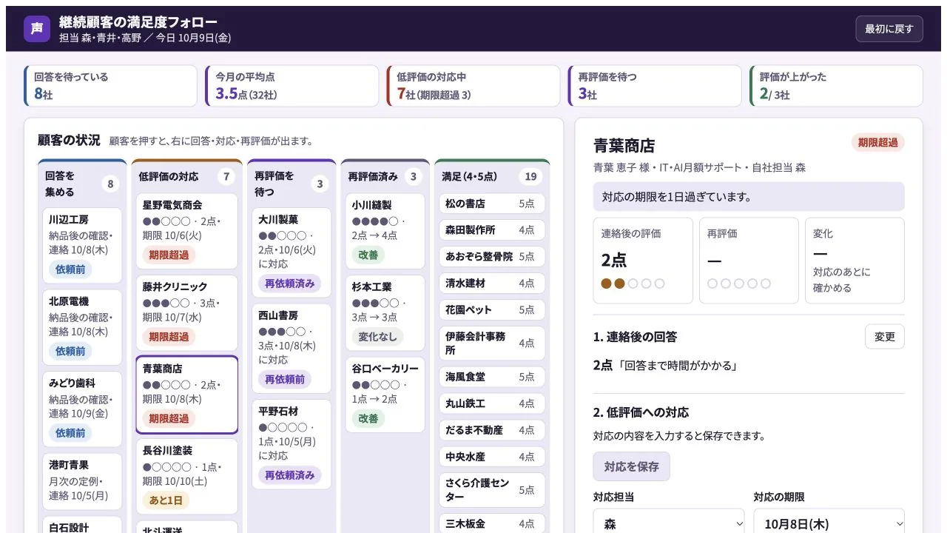Select 丸山鉄工 in the 満足 column
947x533 pixels.
pos(492,403)
